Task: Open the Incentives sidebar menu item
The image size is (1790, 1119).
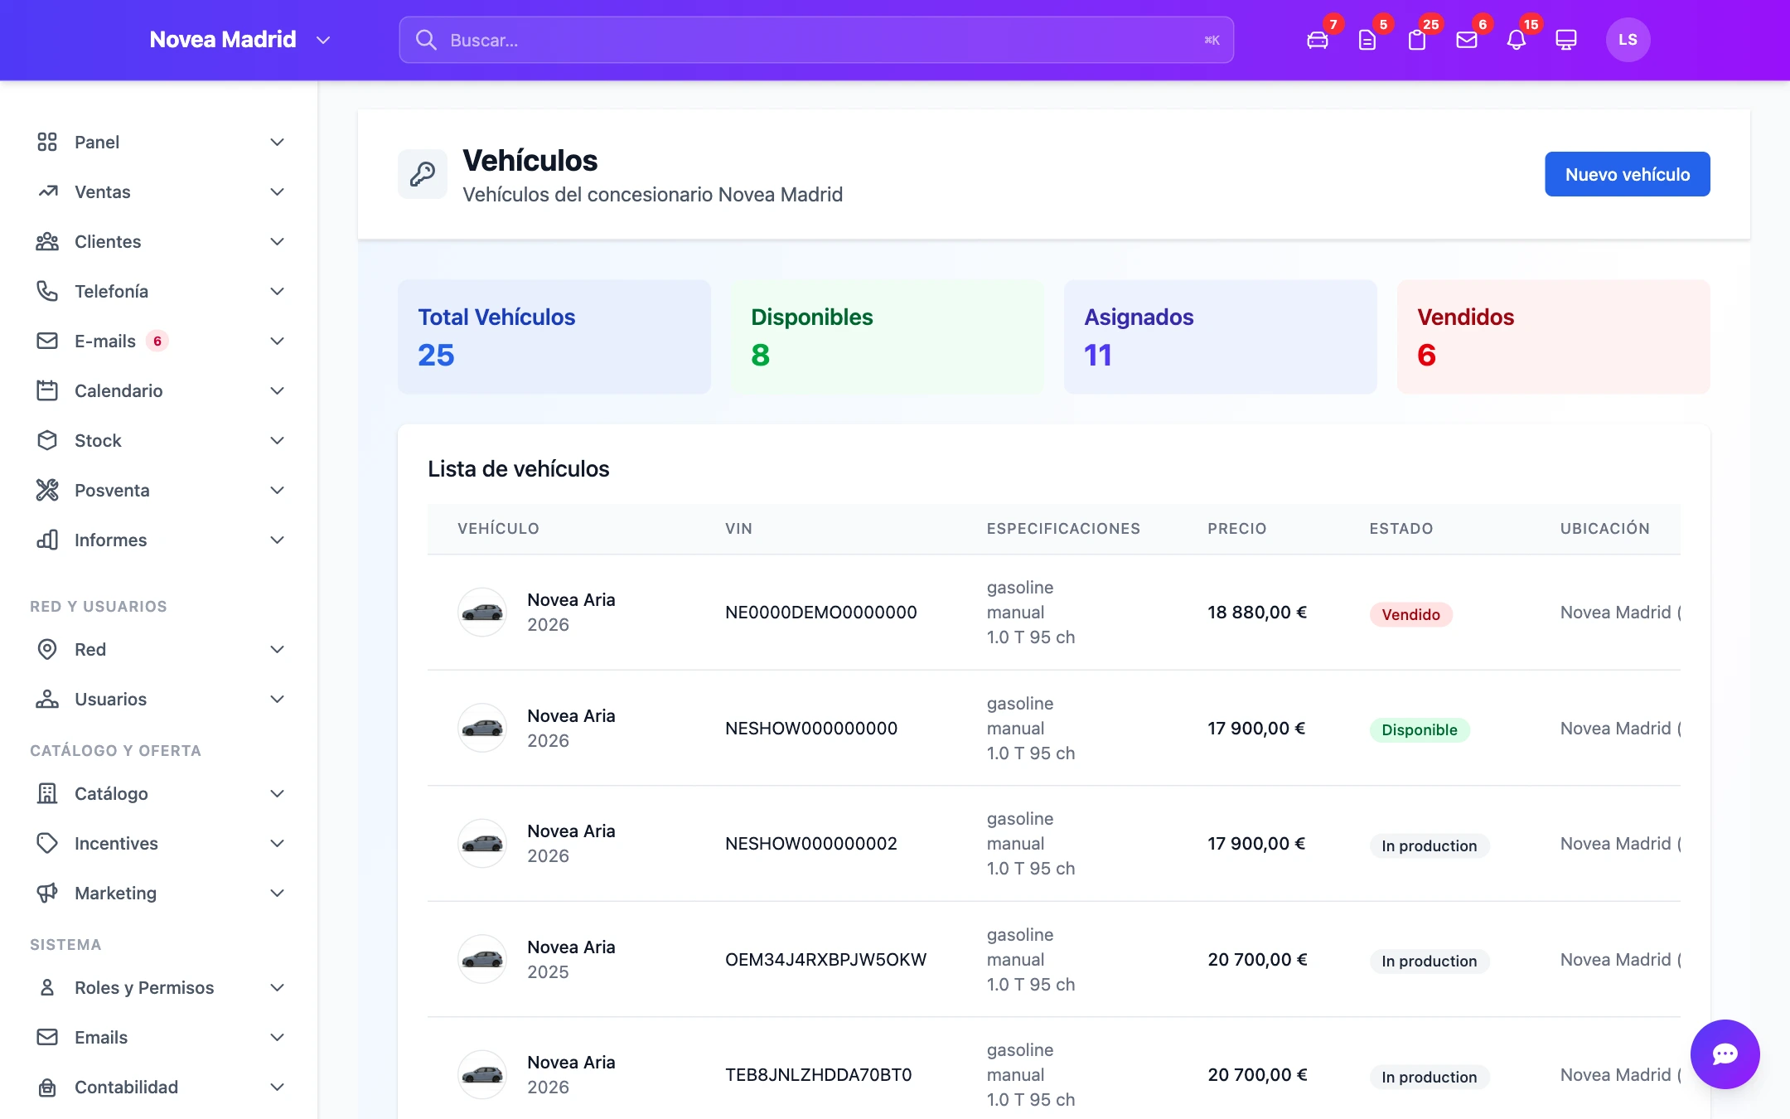Action: pyautogui.click(x=161, y=843)
